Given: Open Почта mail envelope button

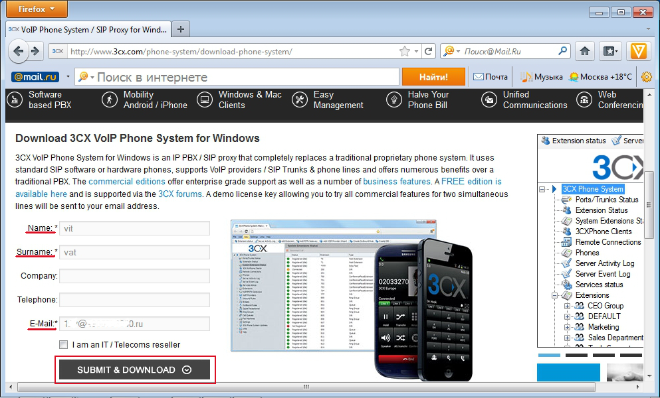Looking at the screenshot, I should pos(491,77).
